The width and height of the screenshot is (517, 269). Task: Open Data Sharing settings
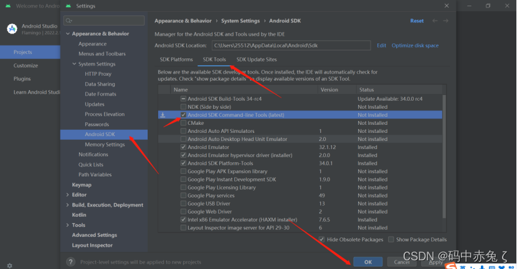pos(100,84)
